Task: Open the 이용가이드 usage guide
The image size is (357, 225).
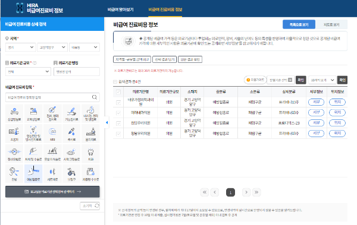Action: tap(255, 80)
